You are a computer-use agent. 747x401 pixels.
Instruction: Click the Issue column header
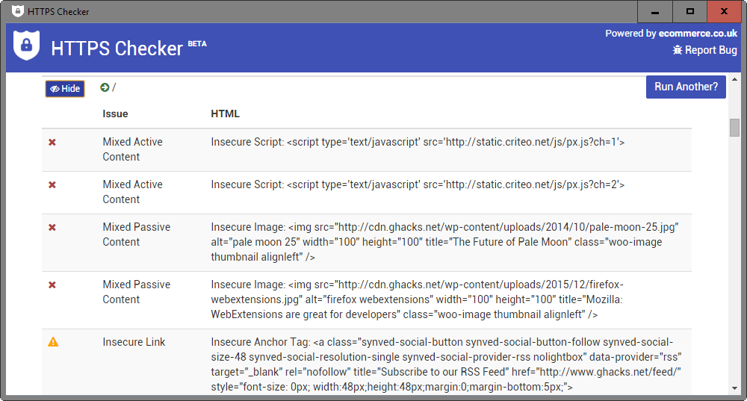pos(115,114)
